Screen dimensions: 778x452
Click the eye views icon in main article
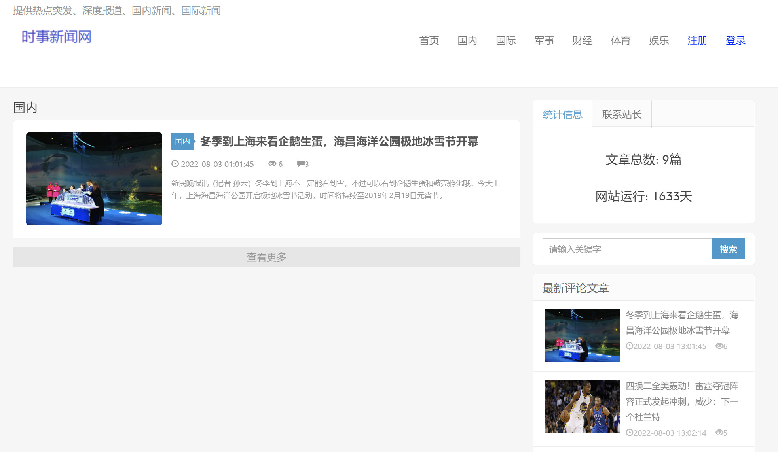pyautogui.click(x=272, y=164)
